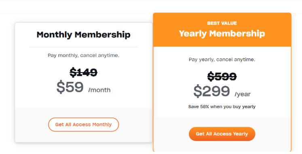Click the BEST VALUE label
The height and width of the screenshot is (154, 302).
tap(222, 23)
